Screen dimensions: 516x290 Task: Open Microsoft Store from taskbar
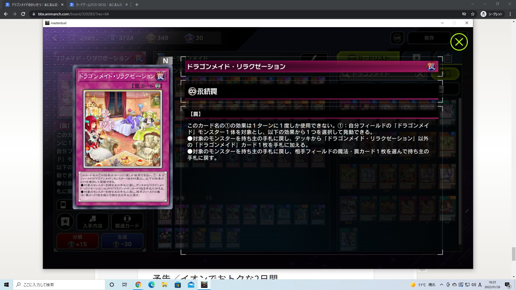point(178,285)
